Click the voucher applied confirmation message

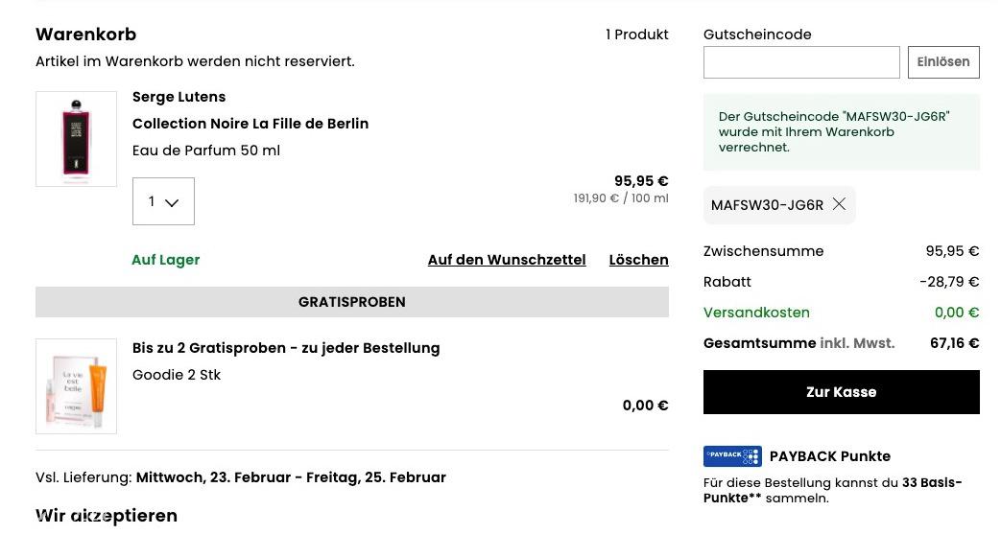tap(842, 132)
